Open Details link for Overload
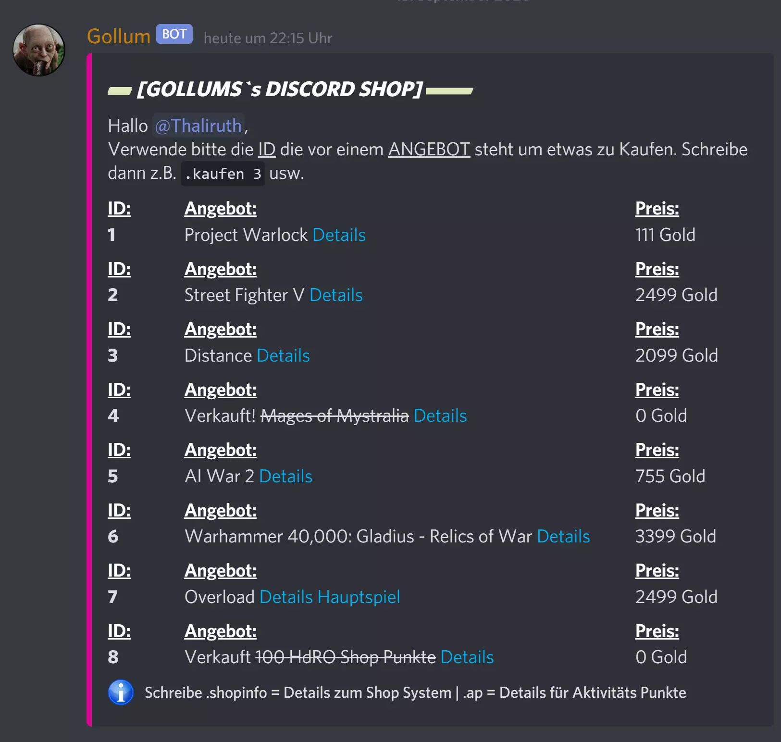The image size is (781, 742). click(x=286, y=597)
